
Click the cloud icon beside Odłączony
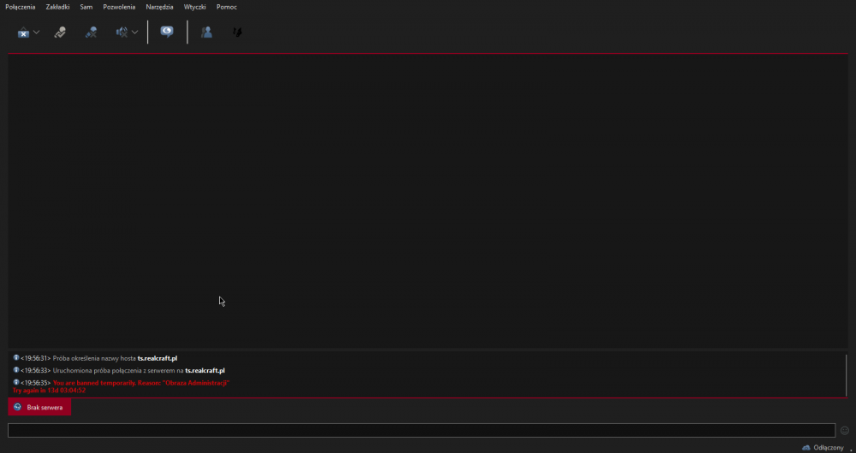(805, 448)
